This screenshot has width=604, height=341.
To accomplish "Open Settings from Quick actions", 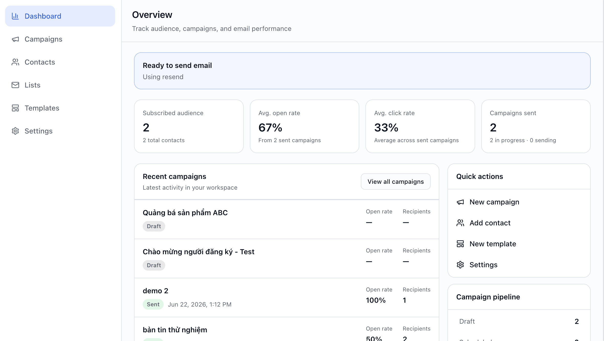I will coord(519,265).
